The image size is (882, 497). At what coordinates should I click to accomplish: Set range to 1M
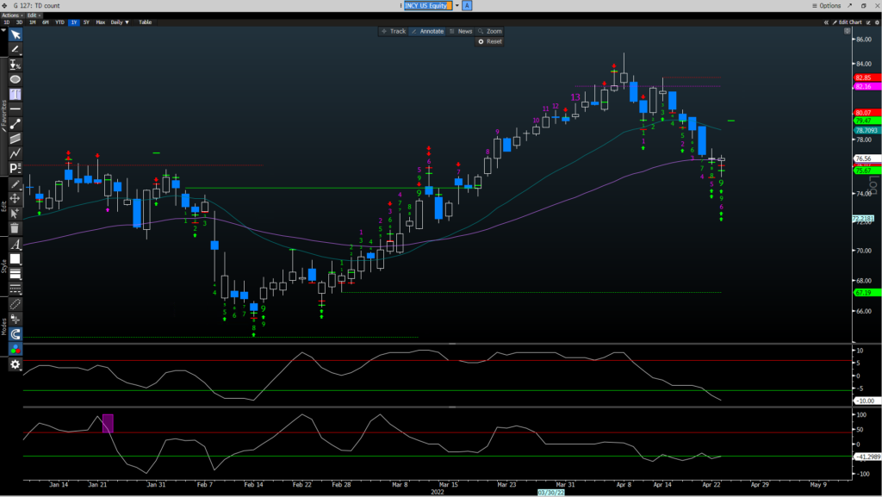[33, 22]
